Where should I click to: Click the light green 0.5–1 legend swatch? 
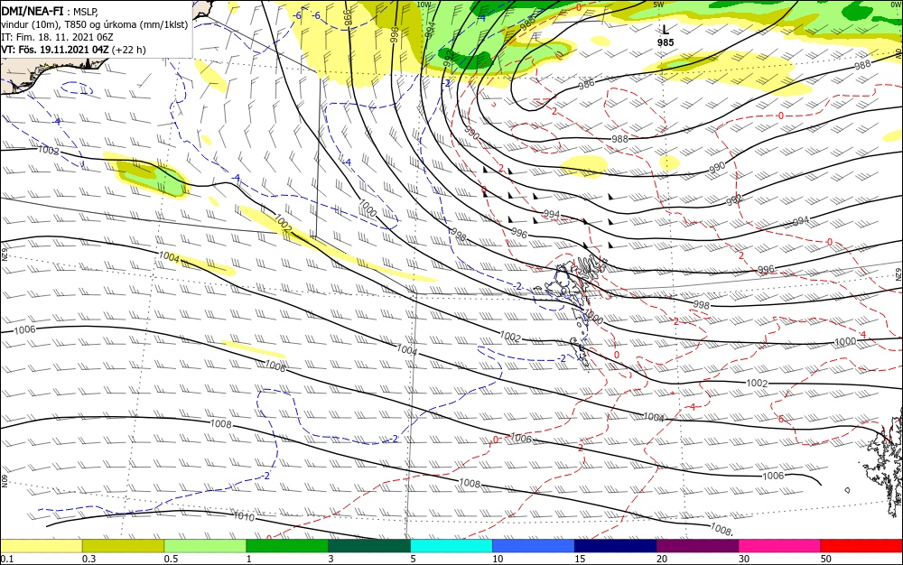(x=205, y=546)
